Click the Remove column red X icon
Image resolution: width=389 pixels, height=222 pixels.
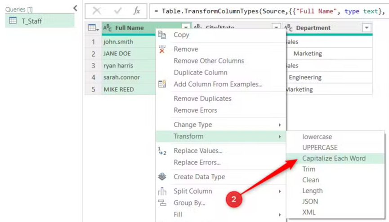click(x=162, y=49)
